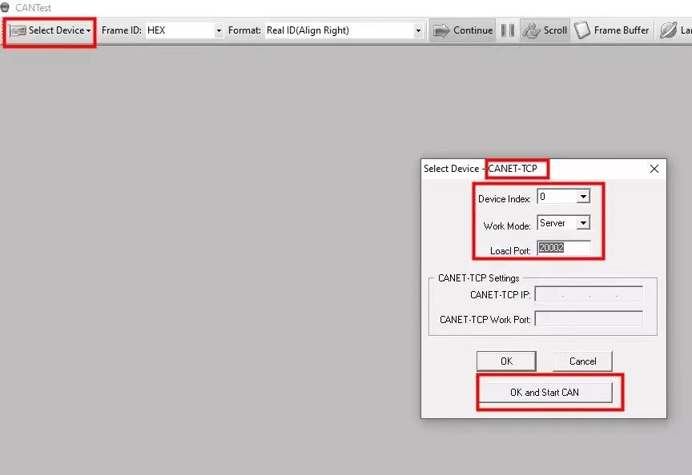The height and width of the screenshot is (475, 692).
Task: Open the Device Index dropdown
Action: click(583, 196)
